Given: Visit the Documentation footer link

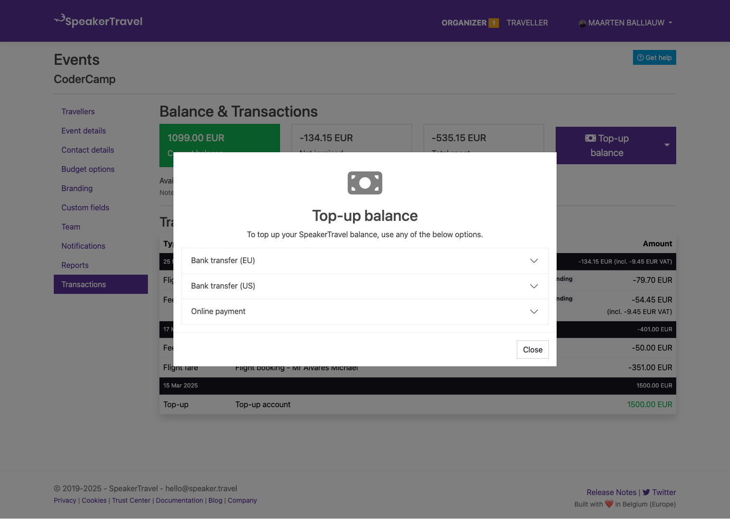Looking at the screenshot, I should click(x=179, y=500).
